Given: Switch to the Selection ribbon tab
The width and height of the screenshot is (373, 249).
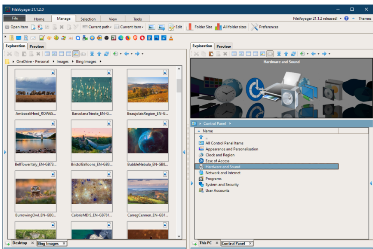Looking at the screenshot, I should coord(88,19).
